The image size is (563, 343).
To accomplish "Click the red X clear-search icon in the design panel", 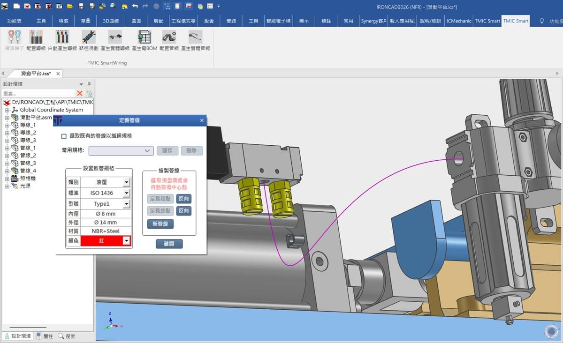I will [x=80, y=93].
